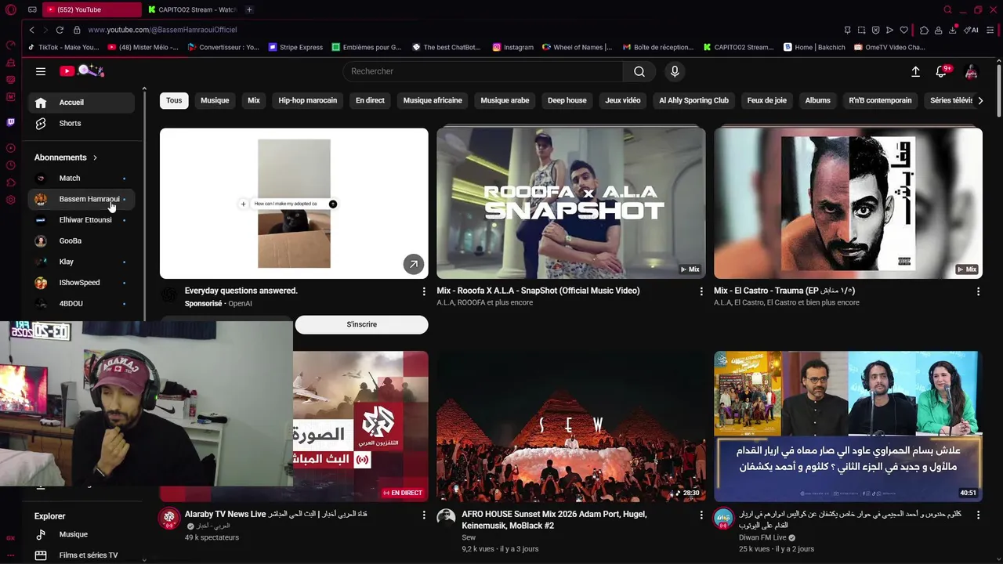Click the OpenAI sponsor name
Image resolution: width=1003 pixels, height=564 pixels.
click(240, 303)
